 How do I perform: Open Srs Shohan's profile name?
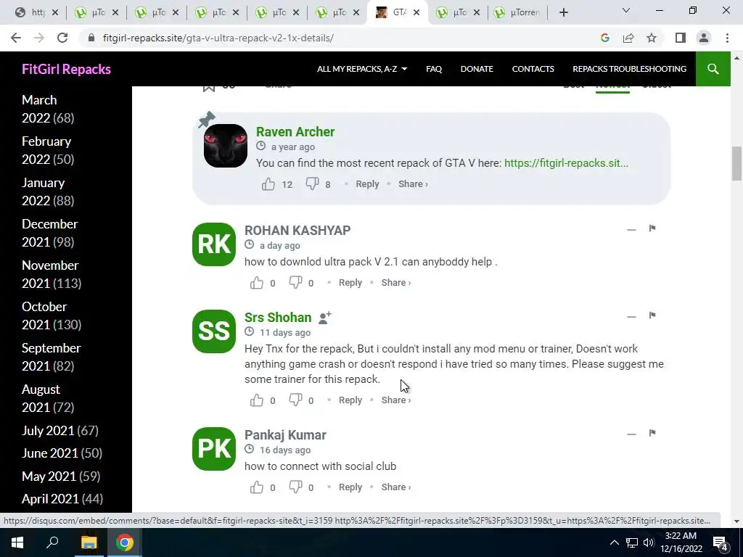tap(278, 318)
